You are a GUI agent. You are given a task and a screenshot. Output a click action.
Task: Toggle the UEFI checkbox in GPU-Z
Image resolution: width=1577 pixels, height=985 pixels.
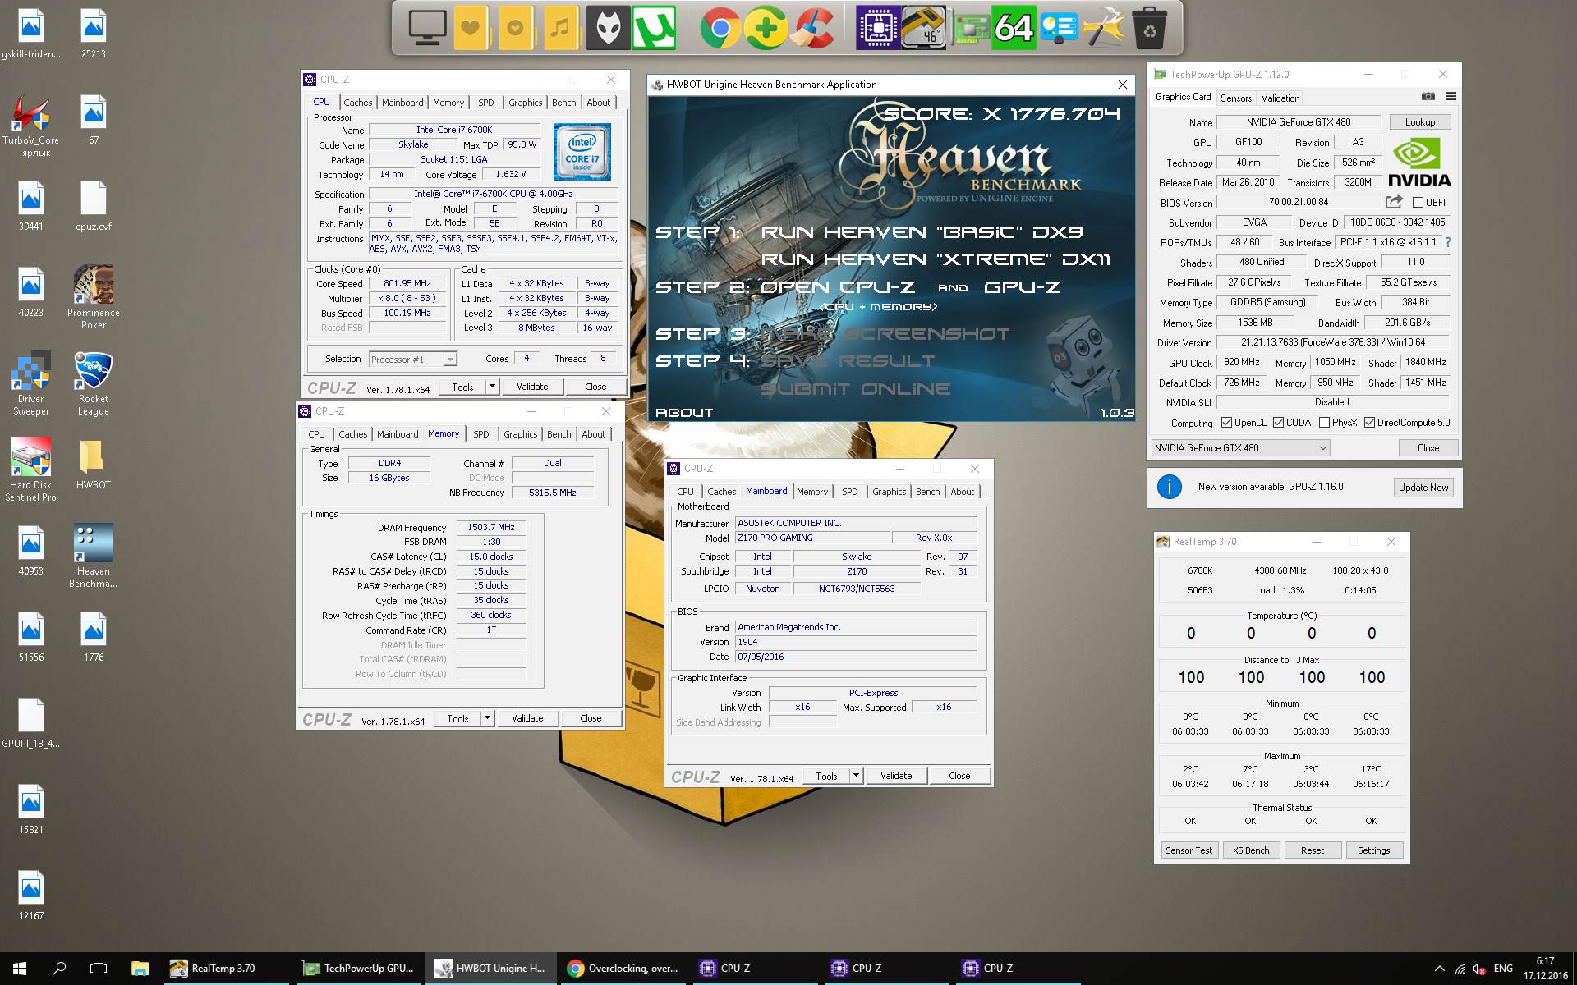[x=1418, y=202]
